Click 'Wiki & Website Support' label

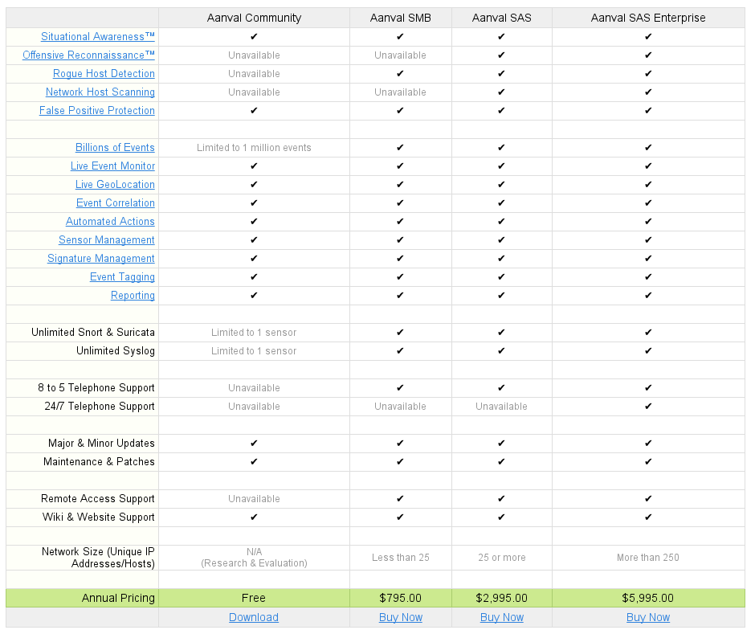(x=99, y=517)
